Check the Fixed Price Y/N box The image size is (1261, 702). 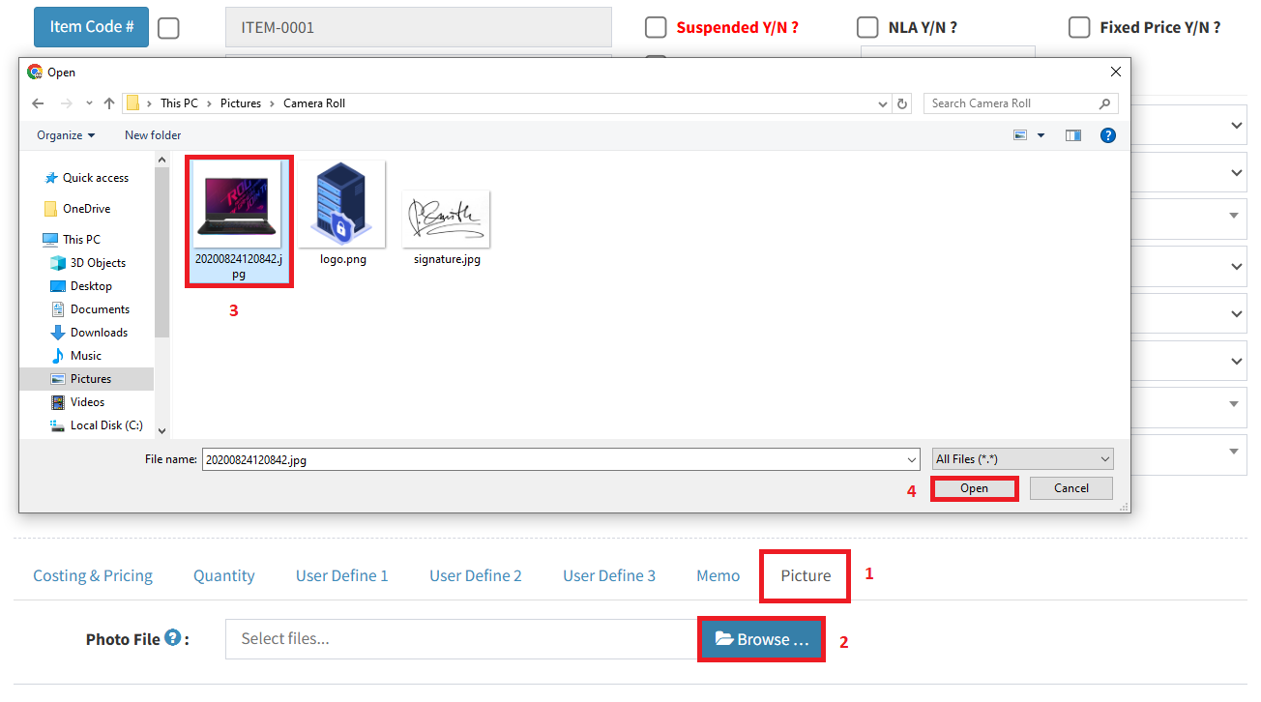click(x=1079, y=27)
